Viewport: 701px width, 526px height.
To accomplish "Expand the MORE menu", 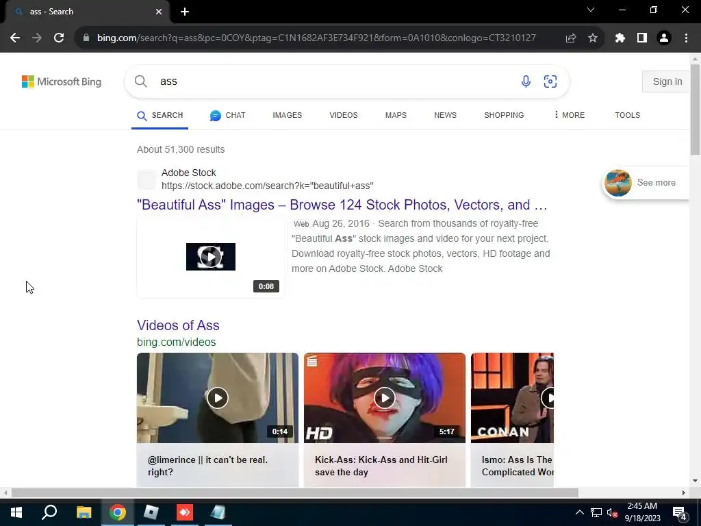I will click(569, 115).
